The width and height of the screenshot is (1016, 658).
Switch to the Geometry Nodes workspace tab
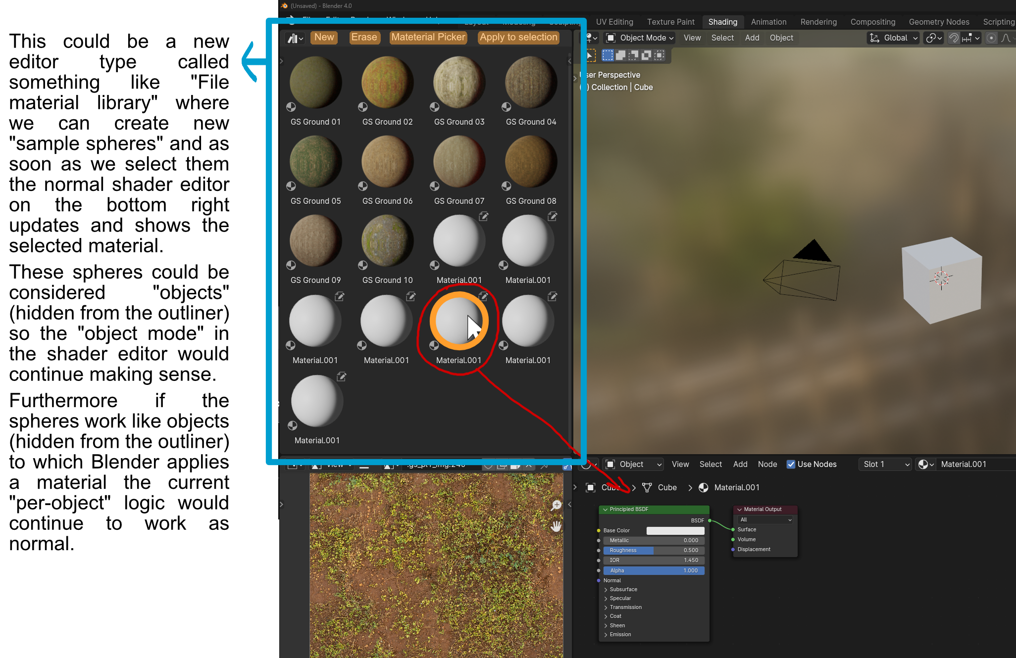pyautogui.click(x=939, y=22)
